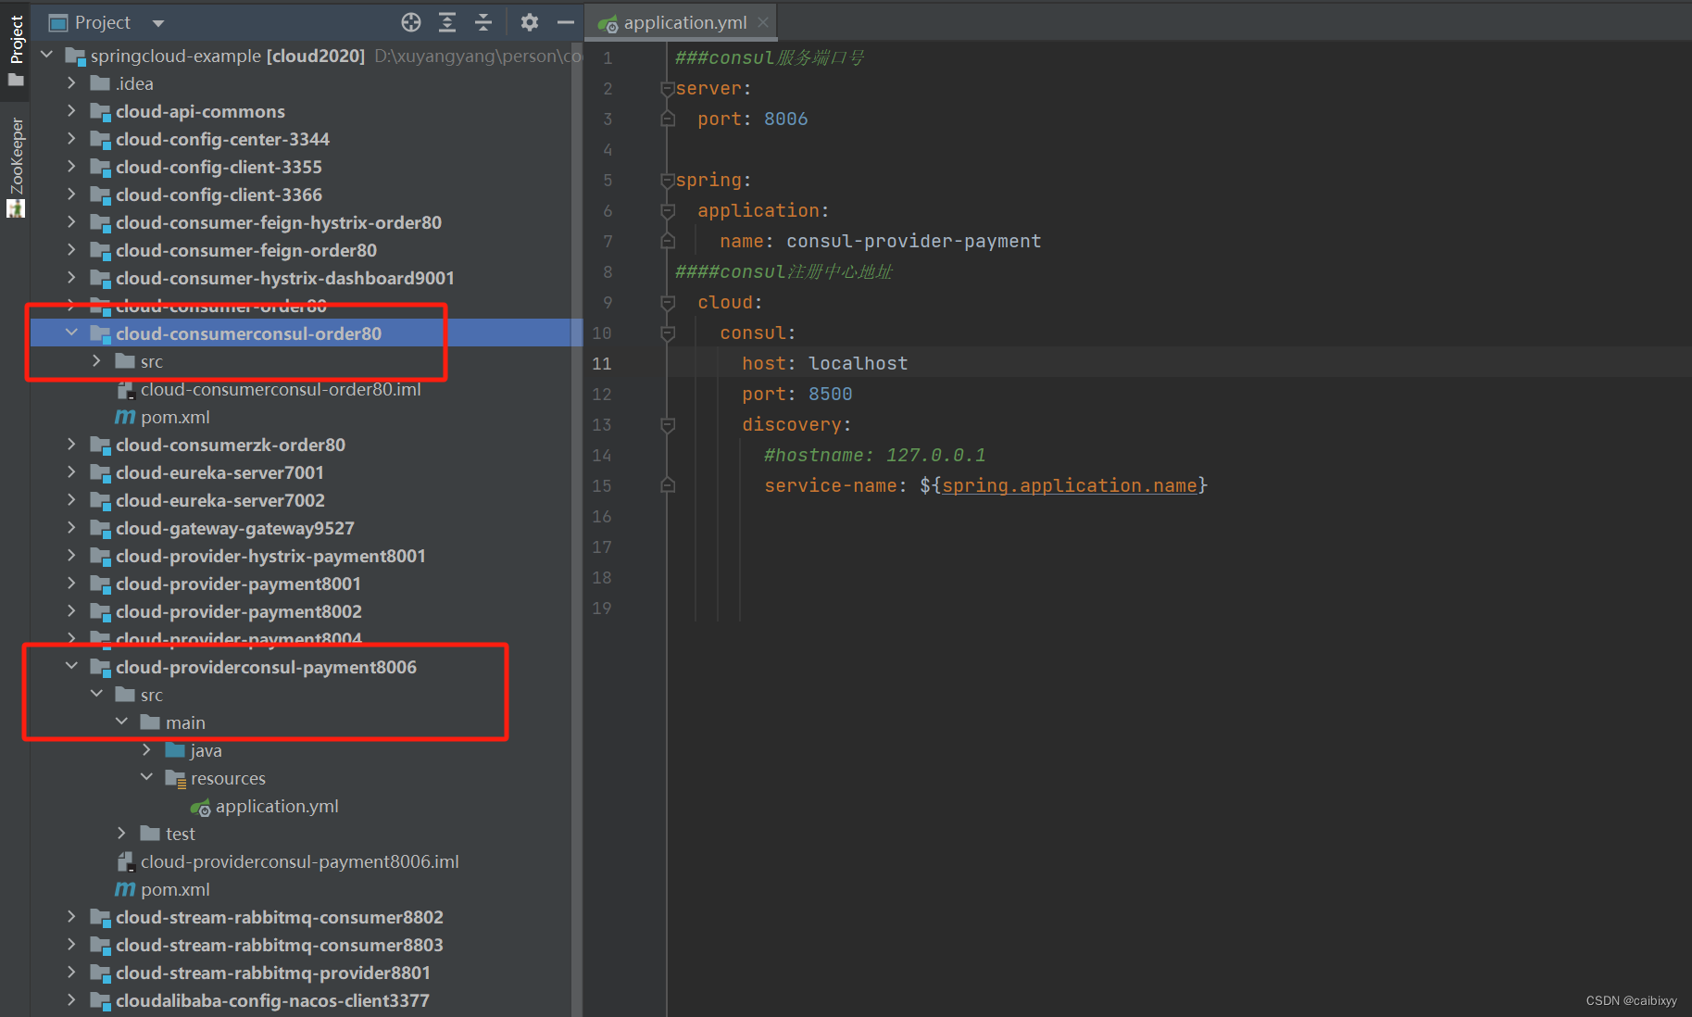The width and height of the screenshot is (1692, 1017).
Task: Collapse the main folder
Action: pyautogui.click(x=121, y=722)
